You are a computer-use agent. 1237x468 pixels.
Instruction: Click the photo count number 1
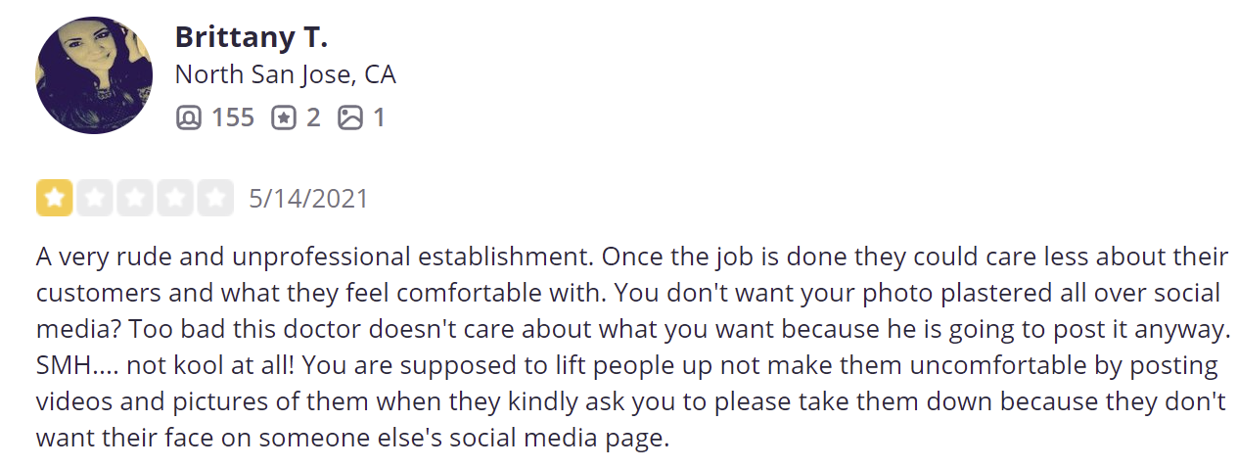379,118
